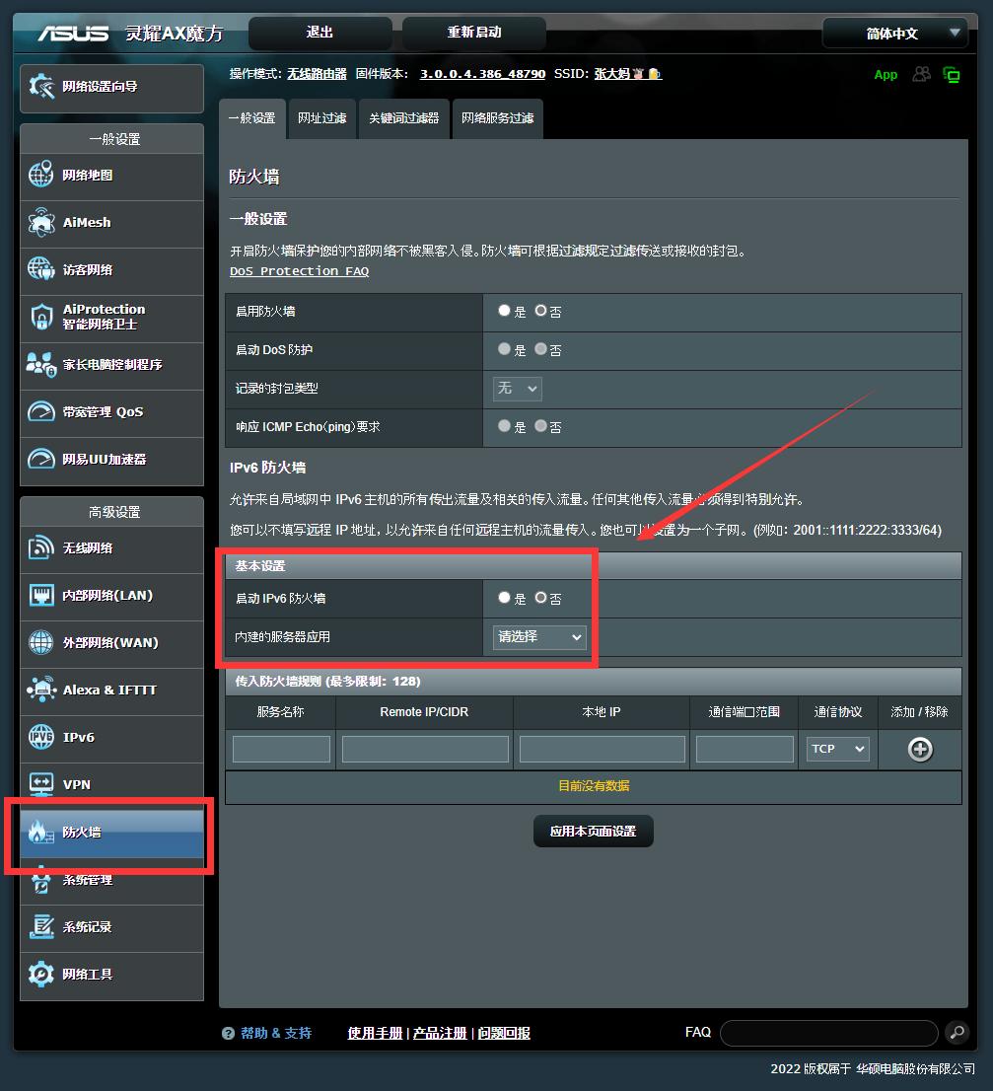Open the 请选择 server application dropdown
993x1091 pixels.
coord(538,637)
